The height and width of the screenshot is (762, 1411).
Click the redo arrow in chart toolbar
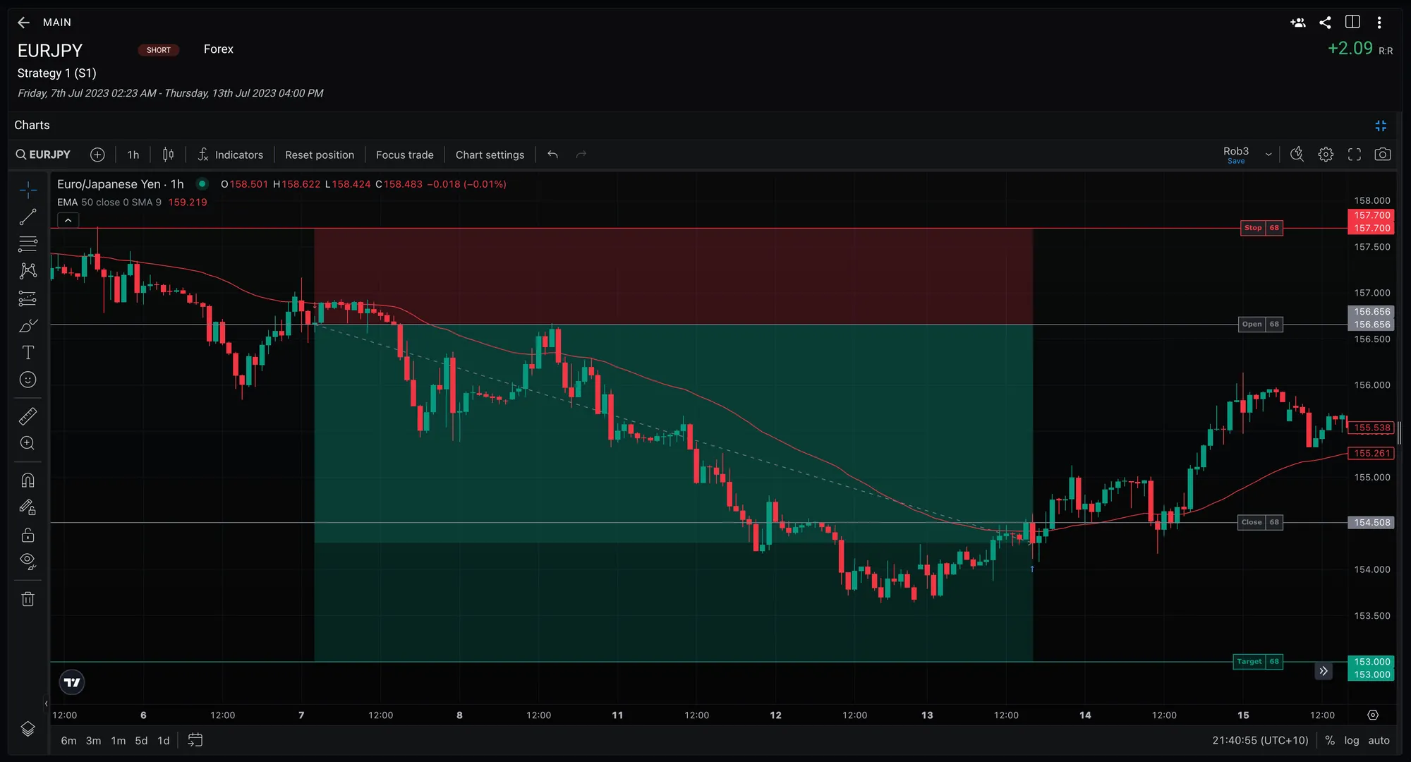581,155
